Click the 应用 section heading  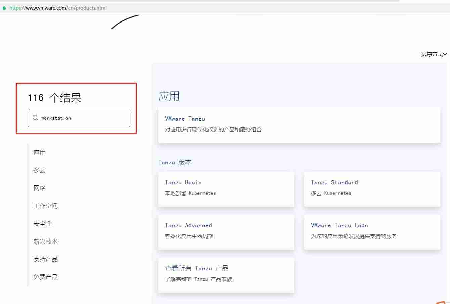(169, 96)
